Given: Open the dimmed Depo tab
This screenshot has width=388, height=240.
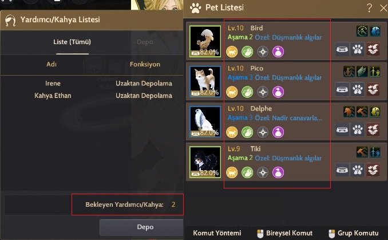Looking at the screenshot, I should [x=145, y=42].
